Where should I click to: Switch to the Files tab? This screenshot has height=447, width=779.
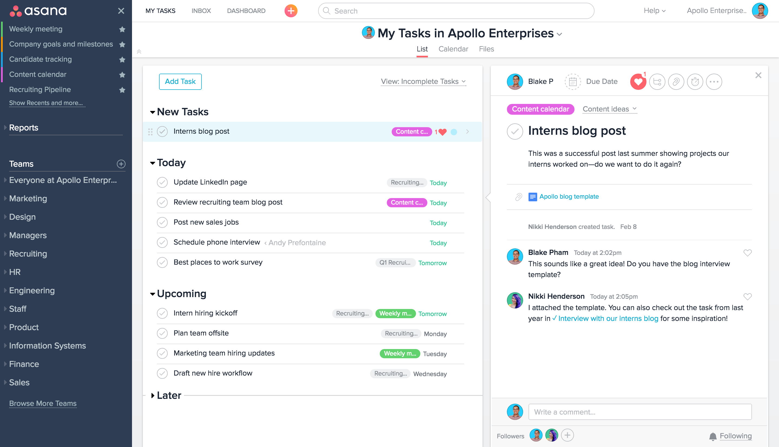coord(486,49)
